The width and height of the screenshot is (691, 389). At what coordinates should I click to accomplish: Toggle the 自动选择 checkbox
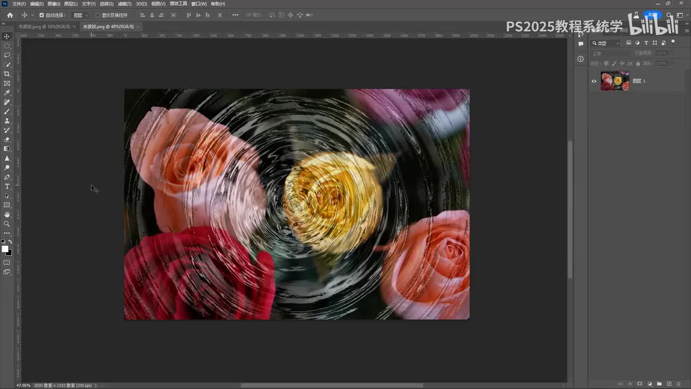[42, 15]
